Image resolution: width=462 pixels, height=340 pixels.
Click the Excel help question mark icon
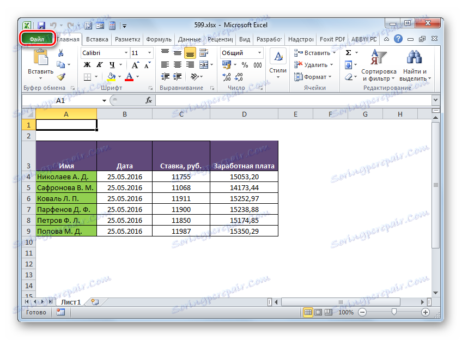pos(398,39)
